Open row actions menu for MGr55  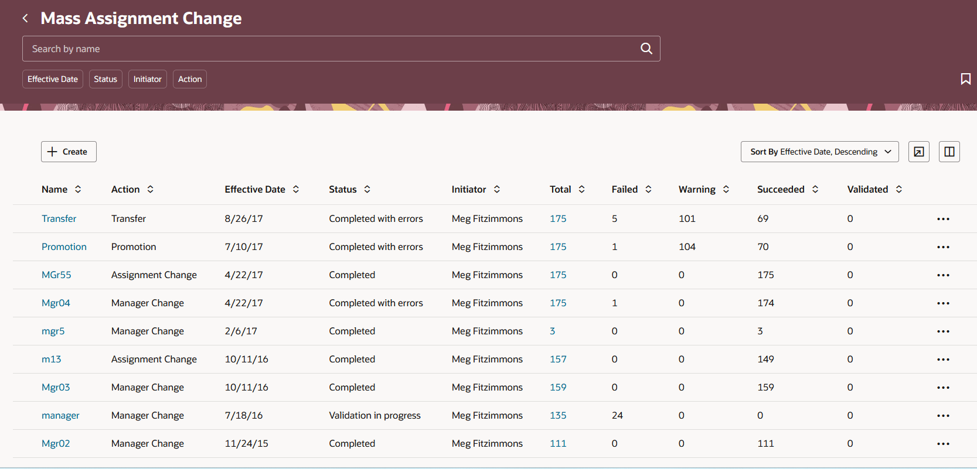943,275
